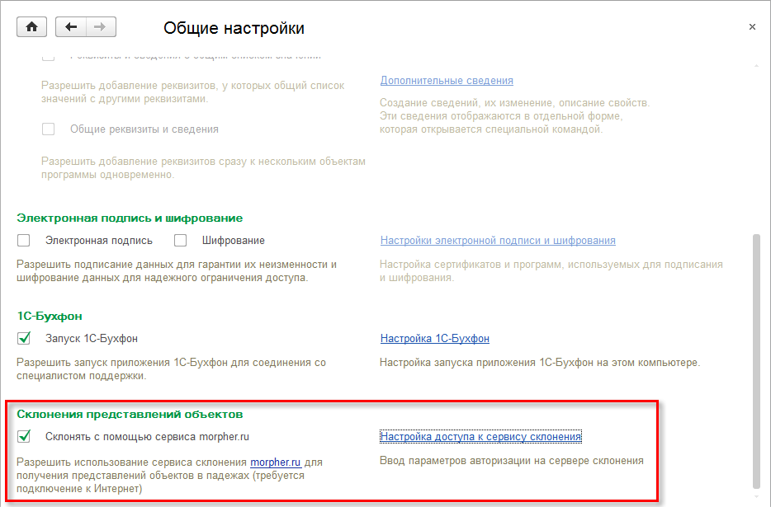Go to the home page icon
The height and width of the screenshot is (507, 771).
click(x=32, y=27)
